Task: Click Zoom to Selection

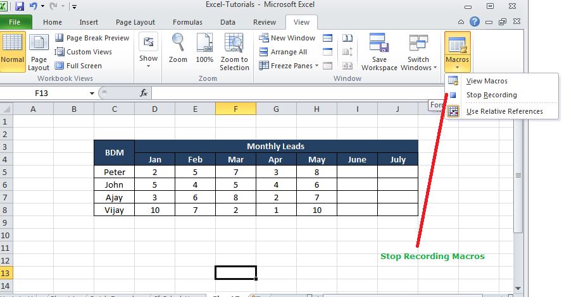Action: point(234,52)
